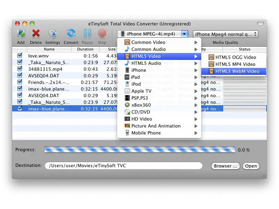279x209 pixels.
Task: Start conversion with Convert icon
Action: [x=71, y=33]
